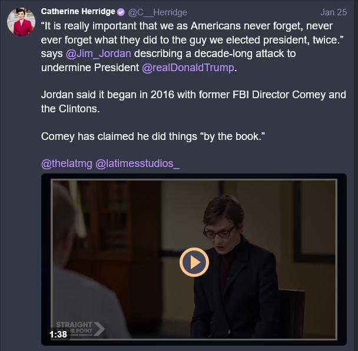Image resolution: width=358 pixels, height=351 pixels.
Task: Click the "Jordan said it began in 2016" paragraph
Action: (x=193, y=102)
